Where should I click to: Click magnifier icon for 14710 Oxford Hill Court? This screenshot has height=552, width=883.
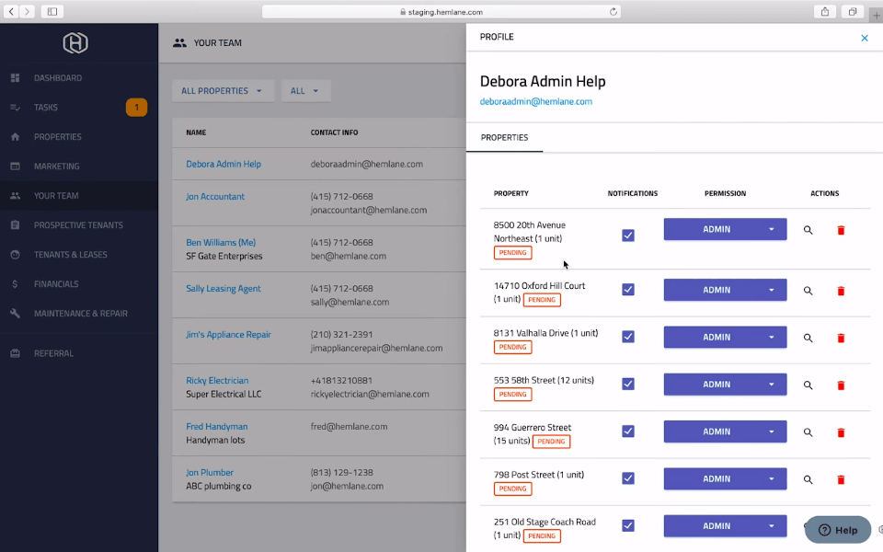808,291
